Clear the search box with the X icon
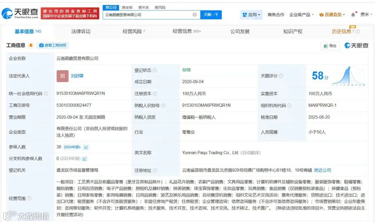 coord(195,15)
